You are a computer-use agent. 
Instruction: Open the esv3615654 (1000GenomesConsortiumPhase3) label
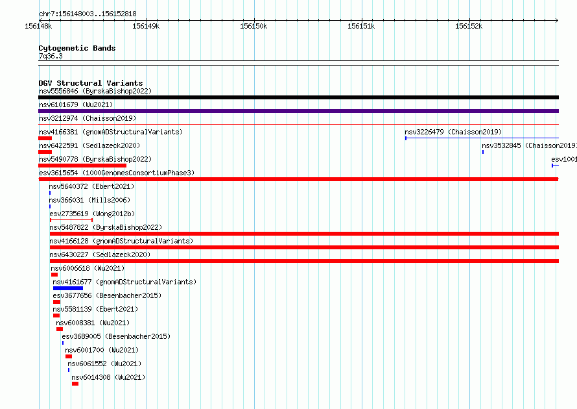(x=117, y=173)
